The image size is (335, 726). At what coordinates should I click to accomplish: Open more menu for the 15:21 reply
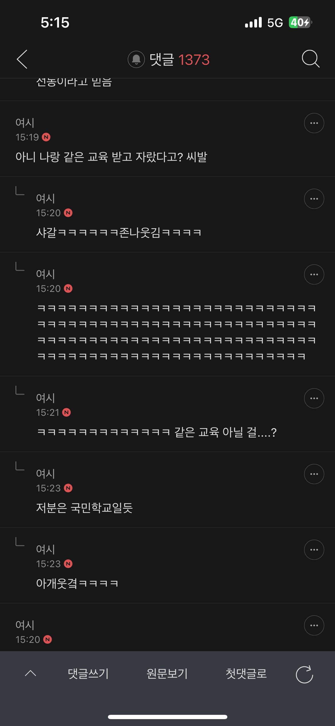[x=314, y=399]
